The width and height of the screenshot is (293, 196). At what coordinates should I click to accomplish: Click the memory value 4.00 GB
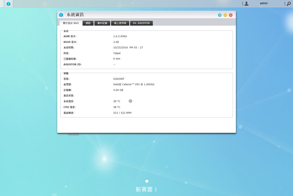point(118,90)
